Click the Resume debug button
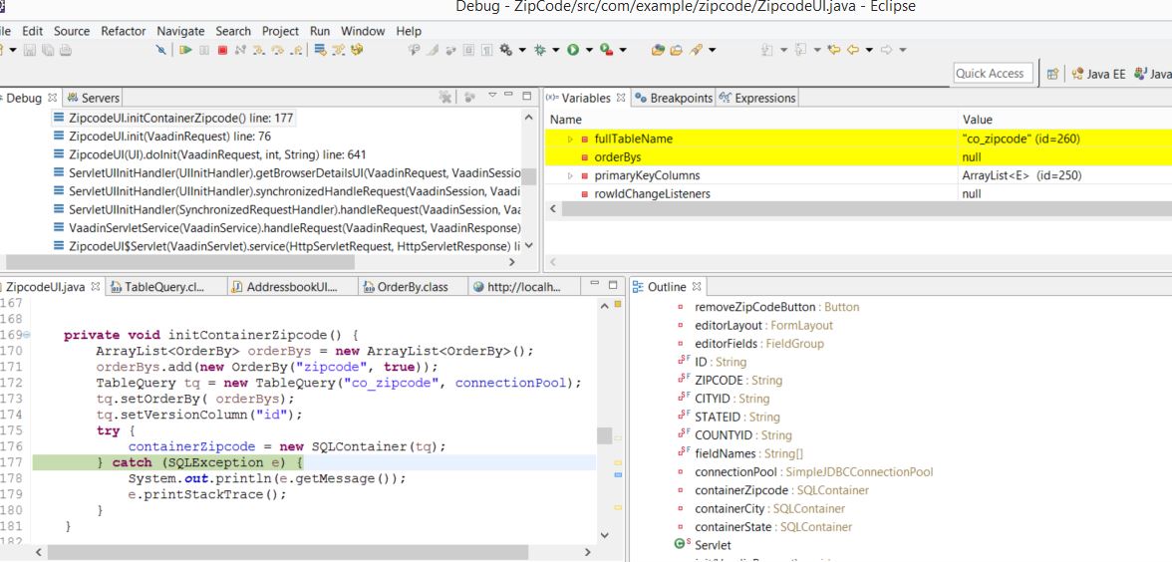 (x=185, y=50)
